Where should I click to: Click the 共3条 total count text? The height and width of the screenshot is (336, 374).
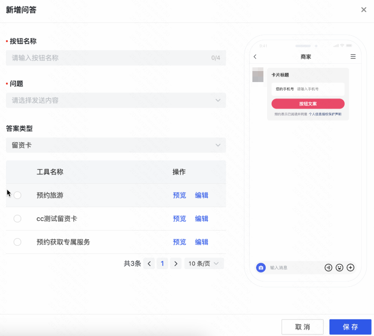(x=132, y=264)
